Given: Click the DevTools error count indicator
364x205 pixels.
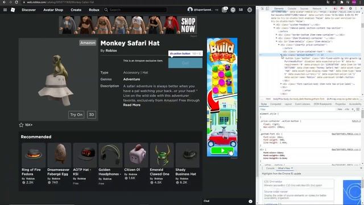Looking at the screenshot, I should [x=336, y=9].
